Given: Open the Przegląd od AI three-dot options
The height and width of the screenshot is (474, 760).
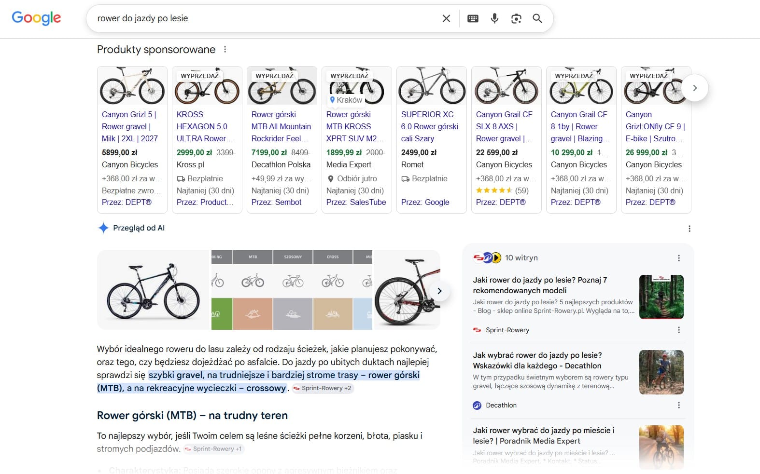Looking at the screenshot, I should (690, 229).
